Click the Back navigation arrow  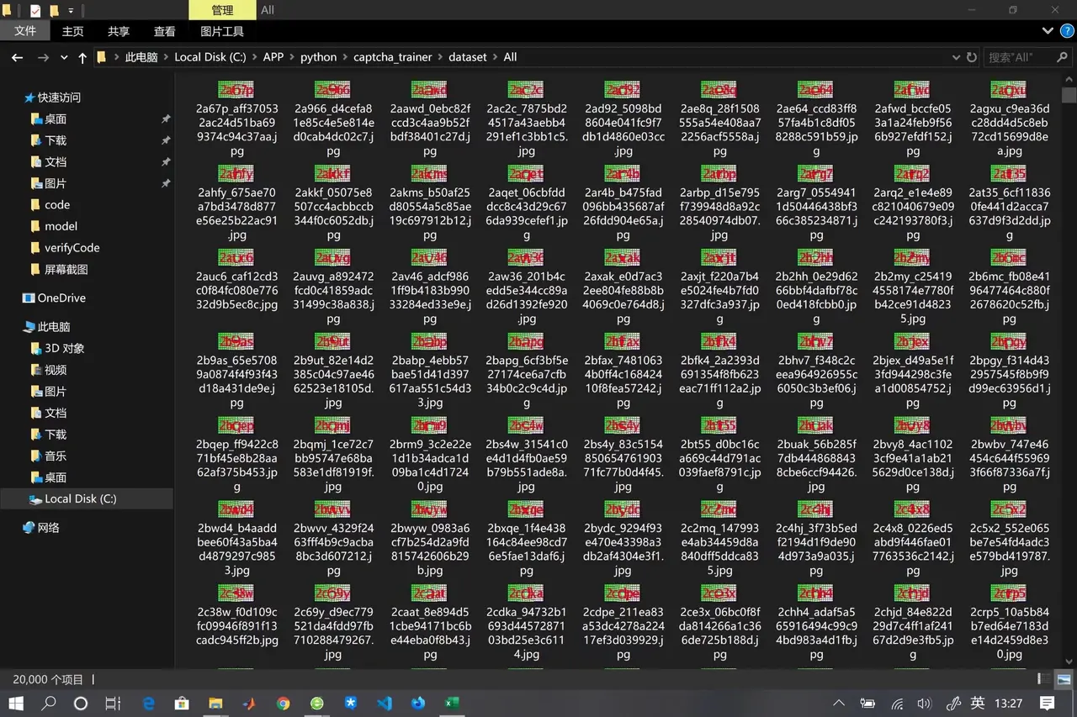point(17,57)
